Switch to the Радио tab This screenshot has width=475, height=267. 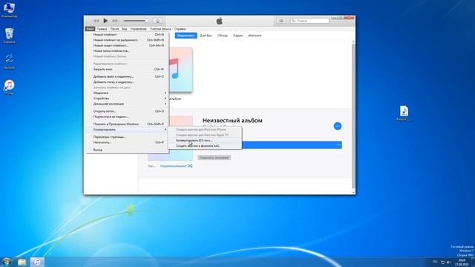[237, 36]
